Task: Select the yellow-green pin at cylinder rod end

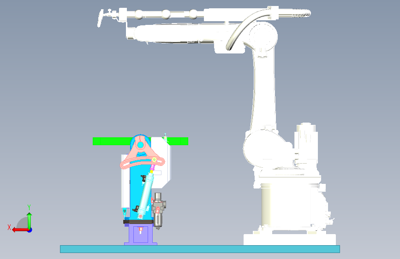Action: point(154,159)
